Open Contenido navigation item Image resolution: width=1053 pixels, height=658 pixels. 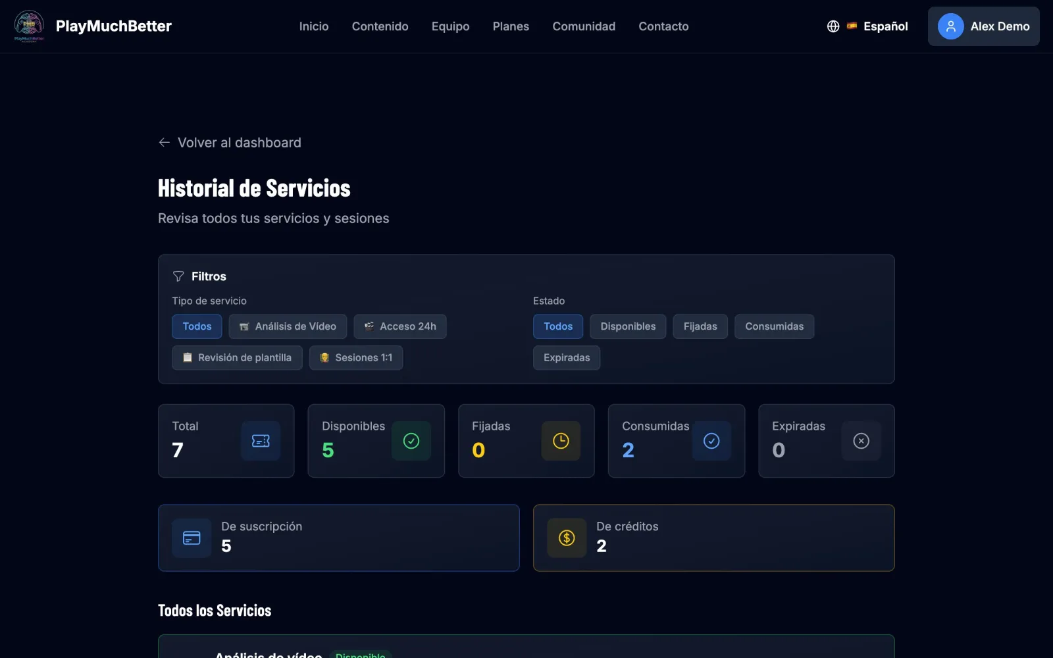[380, 26]
